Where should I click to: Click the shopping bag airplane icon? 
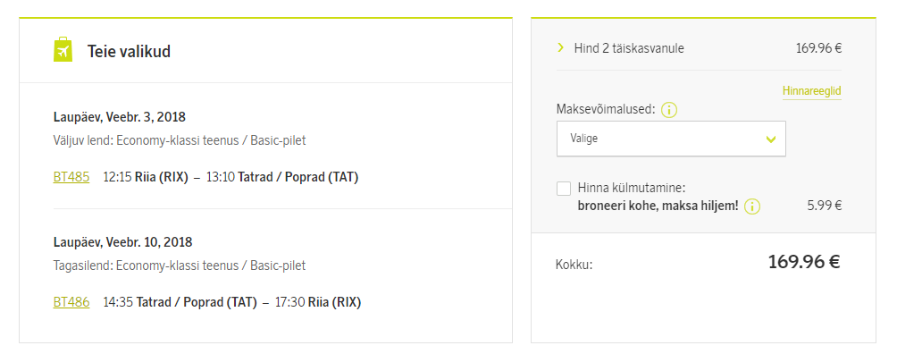(63, 50)
